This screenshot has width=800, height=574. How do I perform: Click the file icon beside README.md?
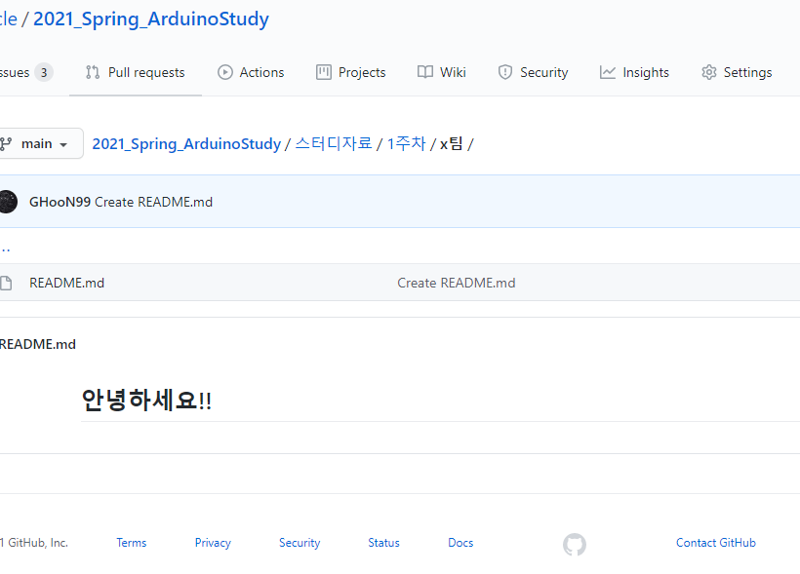tap(8, 282)
